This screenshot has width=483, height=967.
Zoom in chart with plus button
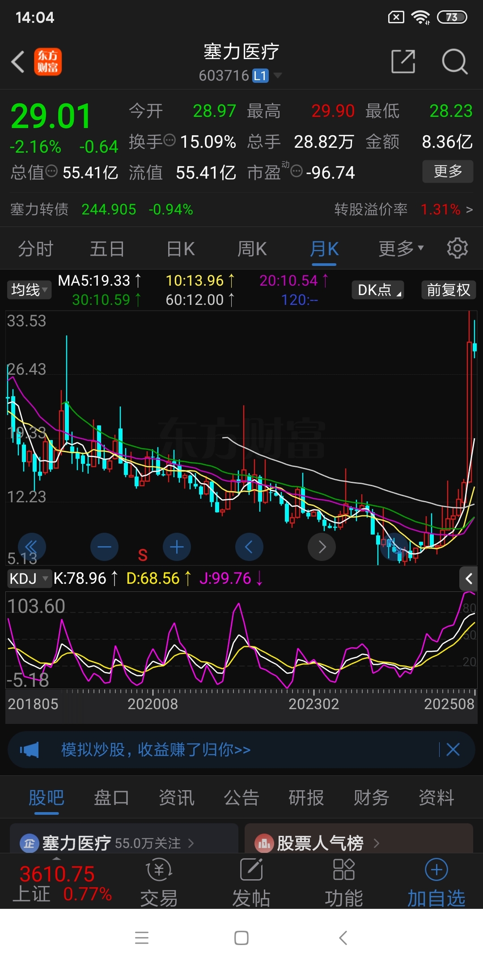pos(177,547)
